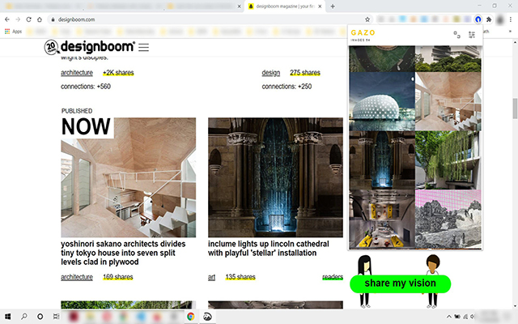Expand the bookmarks bar overflow chevron
This screenshot has height=324, width=518.
coord(510,32)
